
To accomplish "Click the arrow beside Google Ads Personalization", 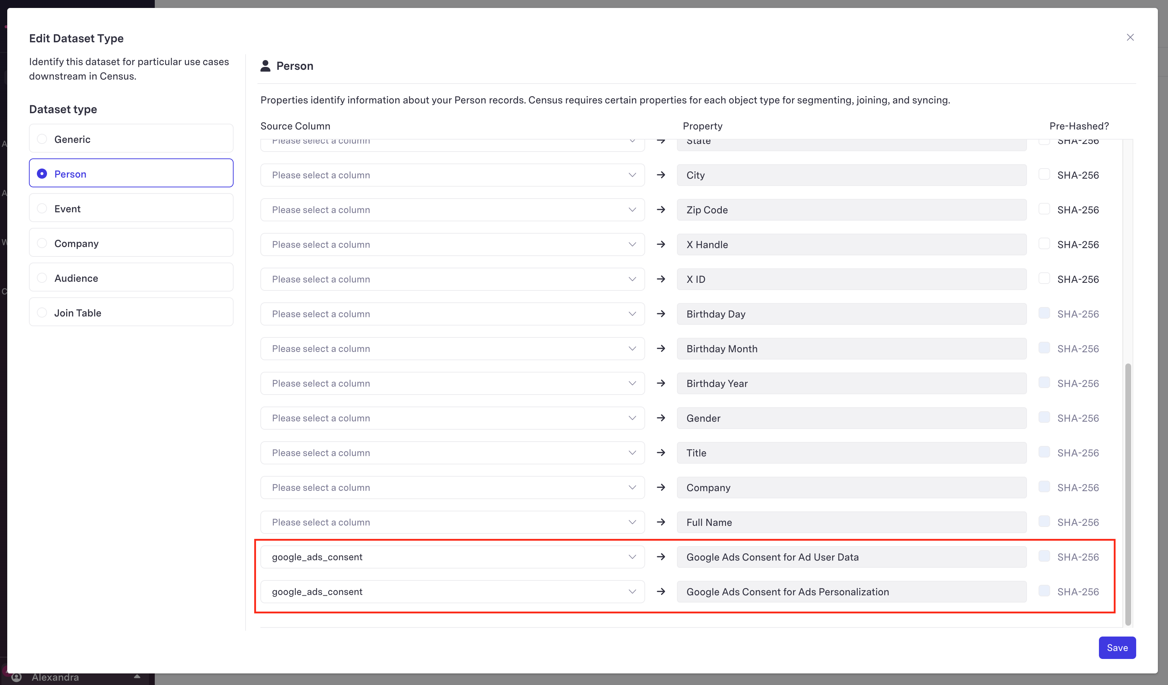I will point(661,592).
